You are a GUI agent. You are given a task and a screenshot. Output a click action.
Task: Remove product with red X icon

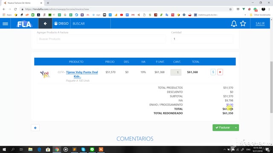coord(220,72)
